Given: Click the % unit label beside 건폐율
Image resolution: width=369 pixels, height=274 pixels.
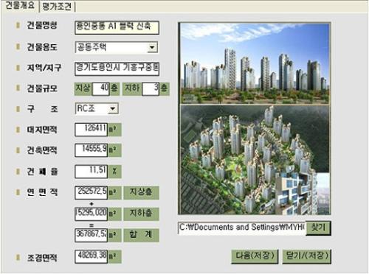Looking at the screenshot, I should point(114,171).
